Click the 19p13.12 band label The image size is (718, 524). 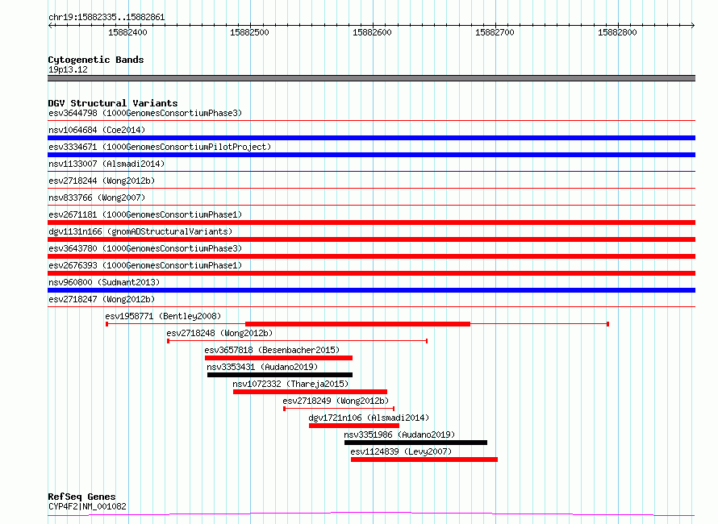pos(68,70)
